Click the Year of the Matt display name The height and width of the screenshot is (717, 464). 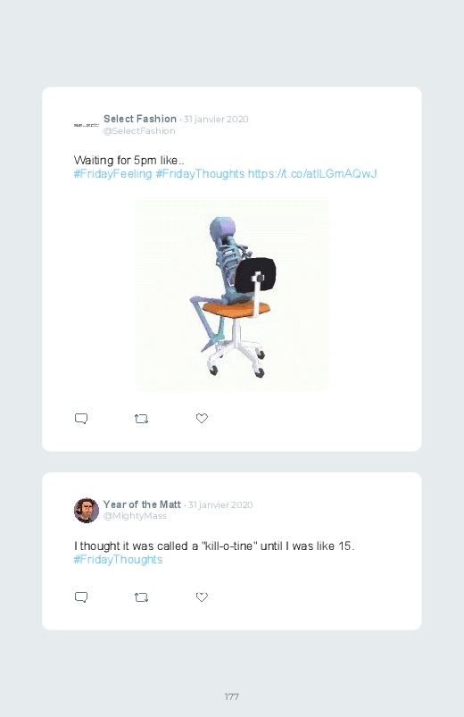(142, 504)
